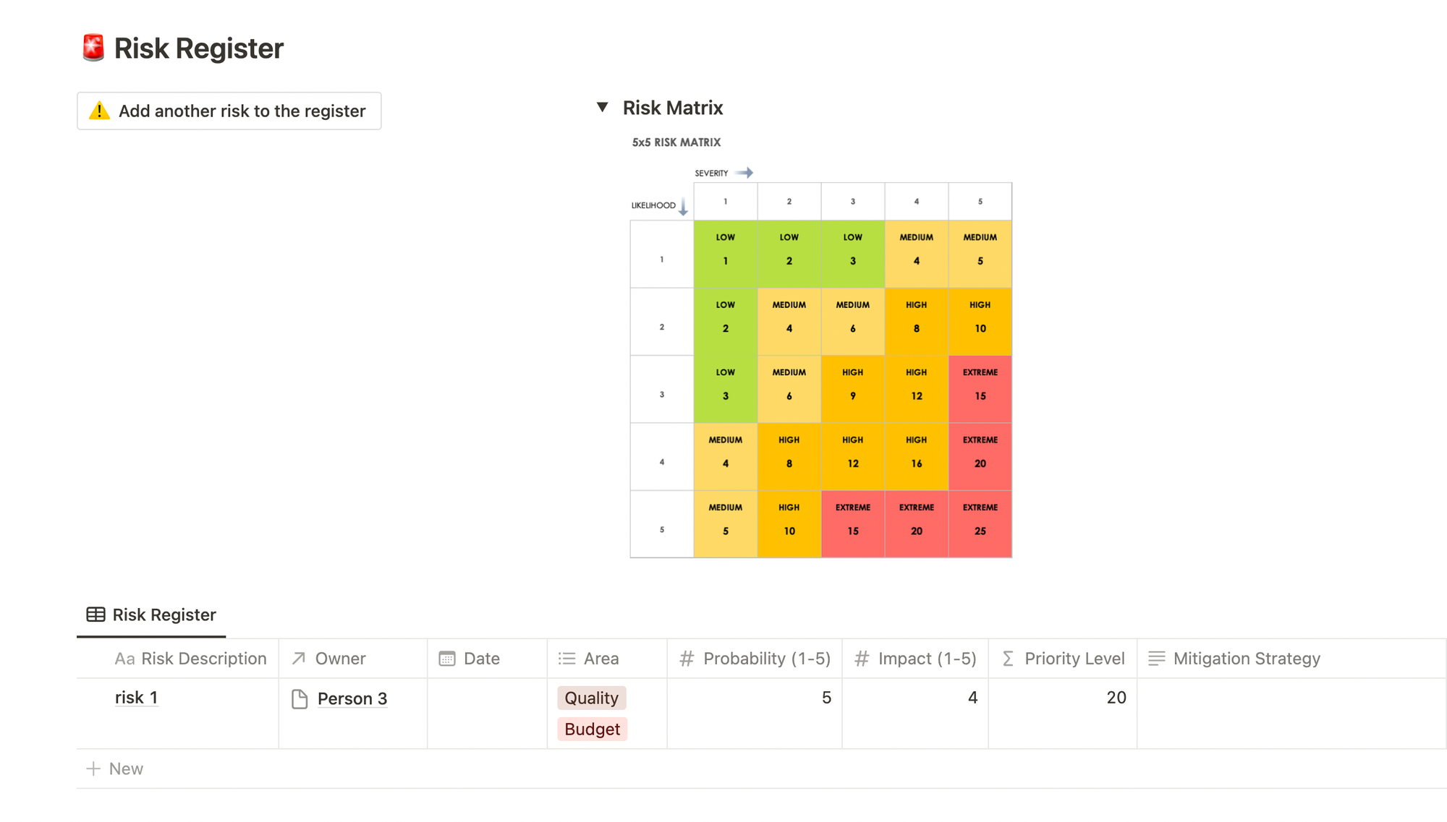Collapse the Risk Matrix toggle triangle

point(602,108)
